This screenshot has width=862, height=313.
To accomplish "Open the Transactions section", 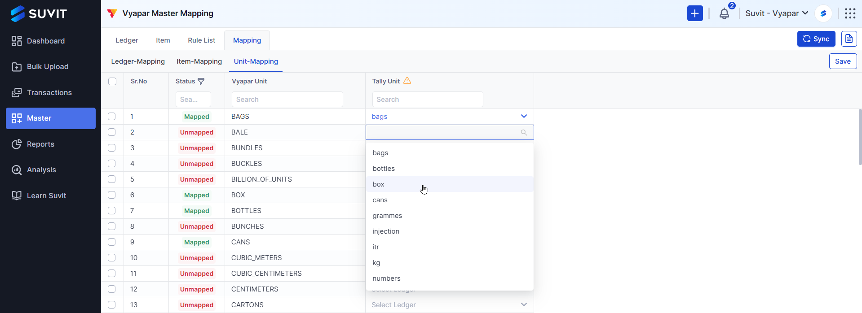I will [42, 92].
